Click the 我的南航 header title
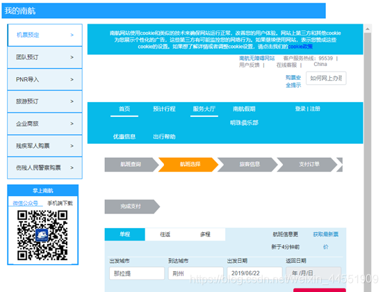385x292 pixels. [x=20, y=11]
